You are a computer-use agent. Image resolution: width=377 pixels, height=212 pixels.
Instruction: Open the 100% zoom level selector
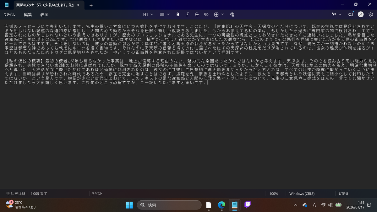[274, 194]
